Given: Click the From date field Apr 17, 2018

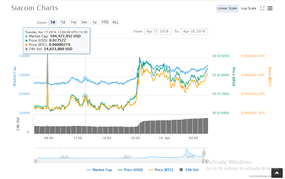Looking at the screenshot, I should coord(158,31).
